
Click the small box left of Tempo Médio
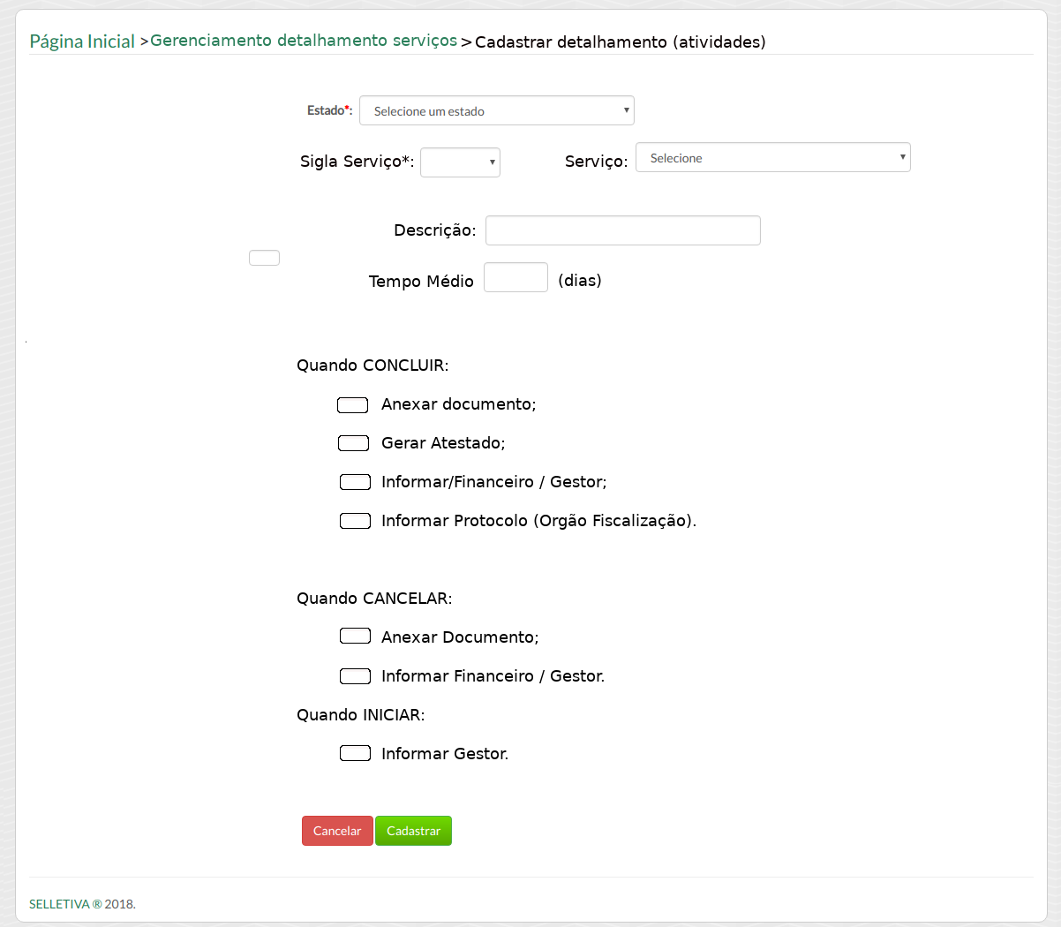[x=264, y=258]
